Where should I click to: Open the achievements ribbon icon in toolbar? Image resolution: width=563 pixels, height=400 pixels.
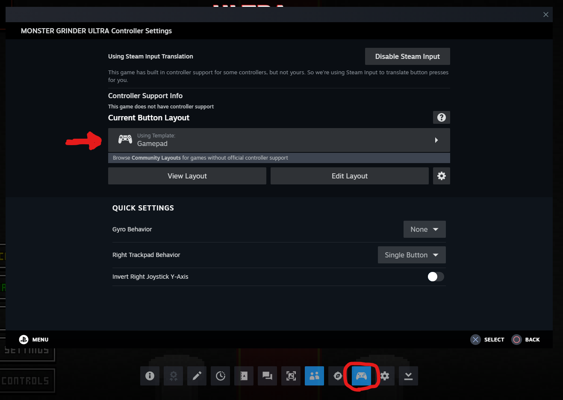[x=173, y=376]
